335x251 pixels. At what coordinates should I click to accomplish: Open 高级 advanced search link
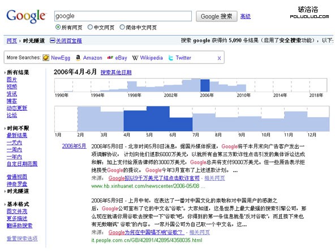(x=245, y=16)
